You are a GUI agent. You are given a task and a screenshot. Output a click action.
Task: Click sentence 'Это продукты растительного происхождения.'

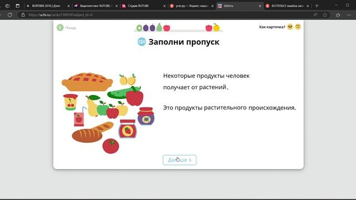tap(230, 108)
